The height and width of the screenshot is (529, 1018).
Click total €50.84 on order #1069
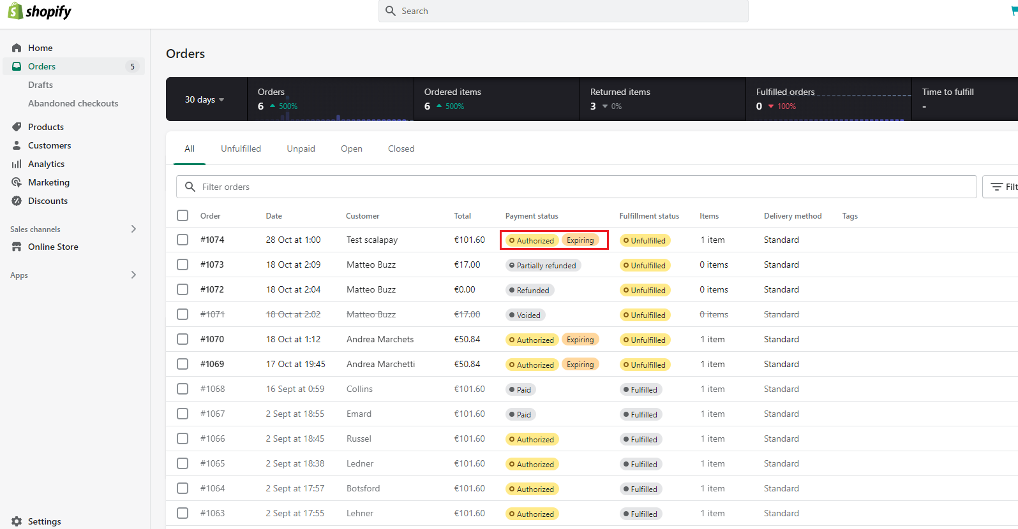pos(467,364)
